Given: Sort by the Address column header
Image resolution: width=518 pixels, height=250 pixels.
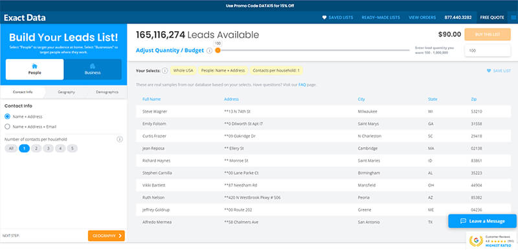Looking at the screenshot, I should point(231,99).
